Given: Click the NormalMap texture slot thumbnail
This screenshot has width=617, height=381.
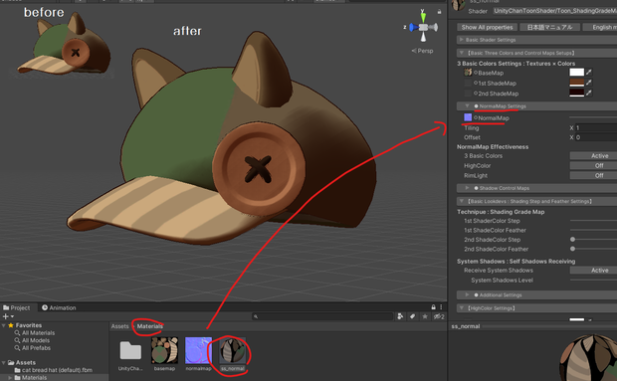Looking at the screenshot, I should click(468, 117).
